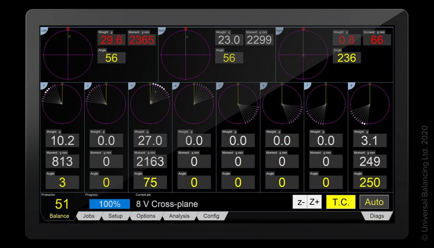434x248 pixels.
Task: Open the Jobs tab
Action: 89,216
